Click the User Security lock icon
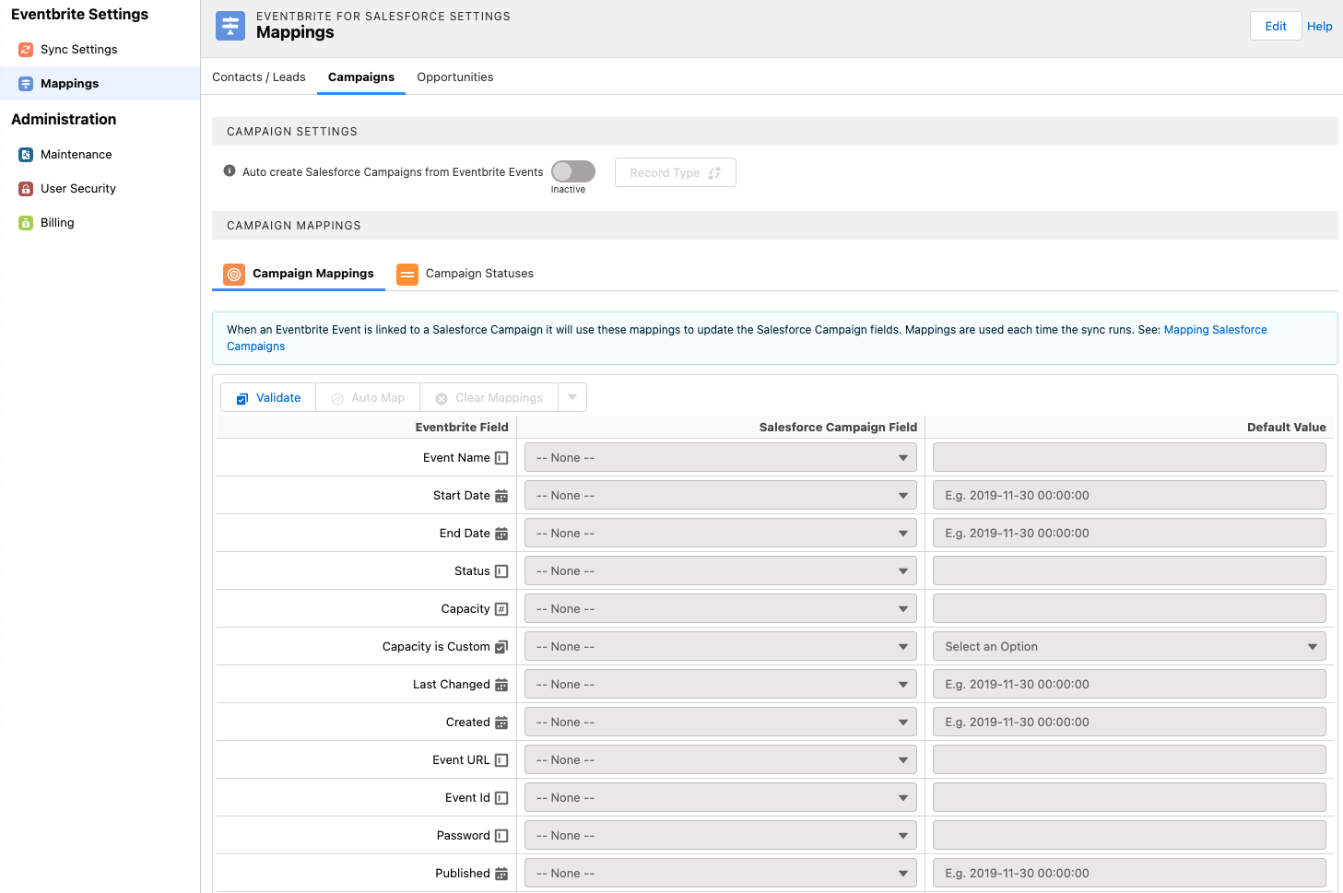 coord(26,189)
